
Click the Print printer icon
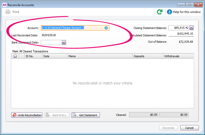pyautogui.click(x=8, y=12)
